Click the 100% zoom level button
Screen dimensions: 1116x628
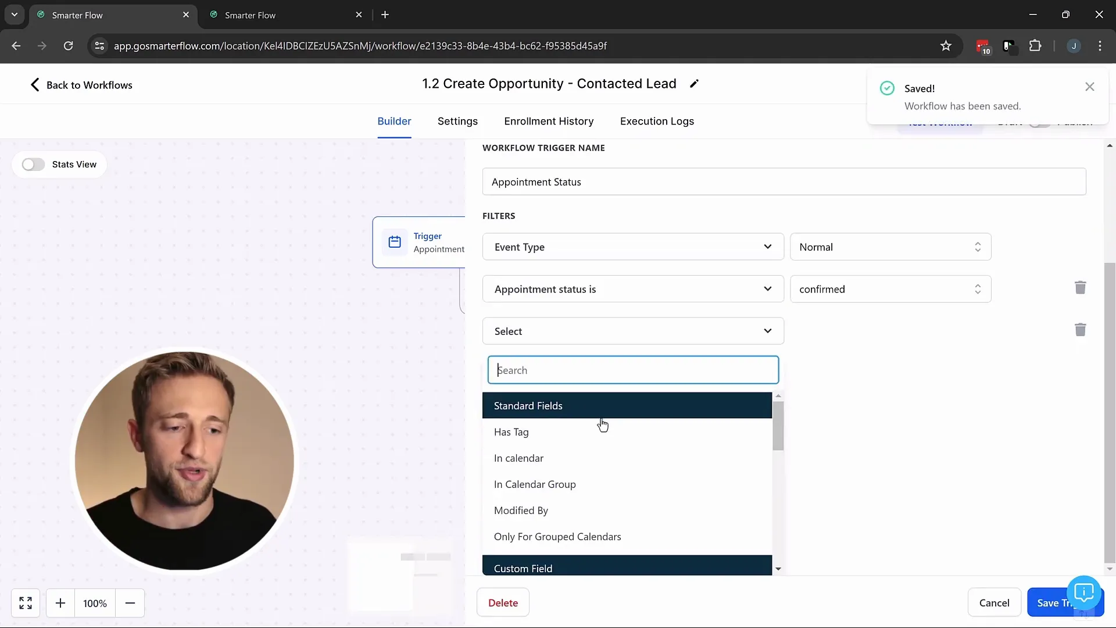pyautogui.click(x=95, y=603)
